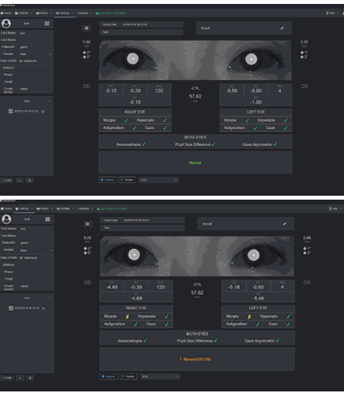Open Gender dropdown in Myopia-result window
The height and width of the screenshot is (393, 344).
coord(36,251)
